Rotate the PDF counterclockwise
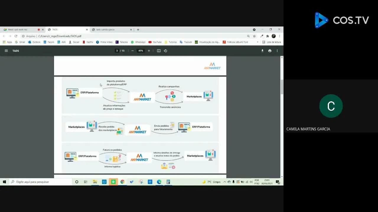The image size is (378, 212). pyautogui.click(x=165, y=51)
